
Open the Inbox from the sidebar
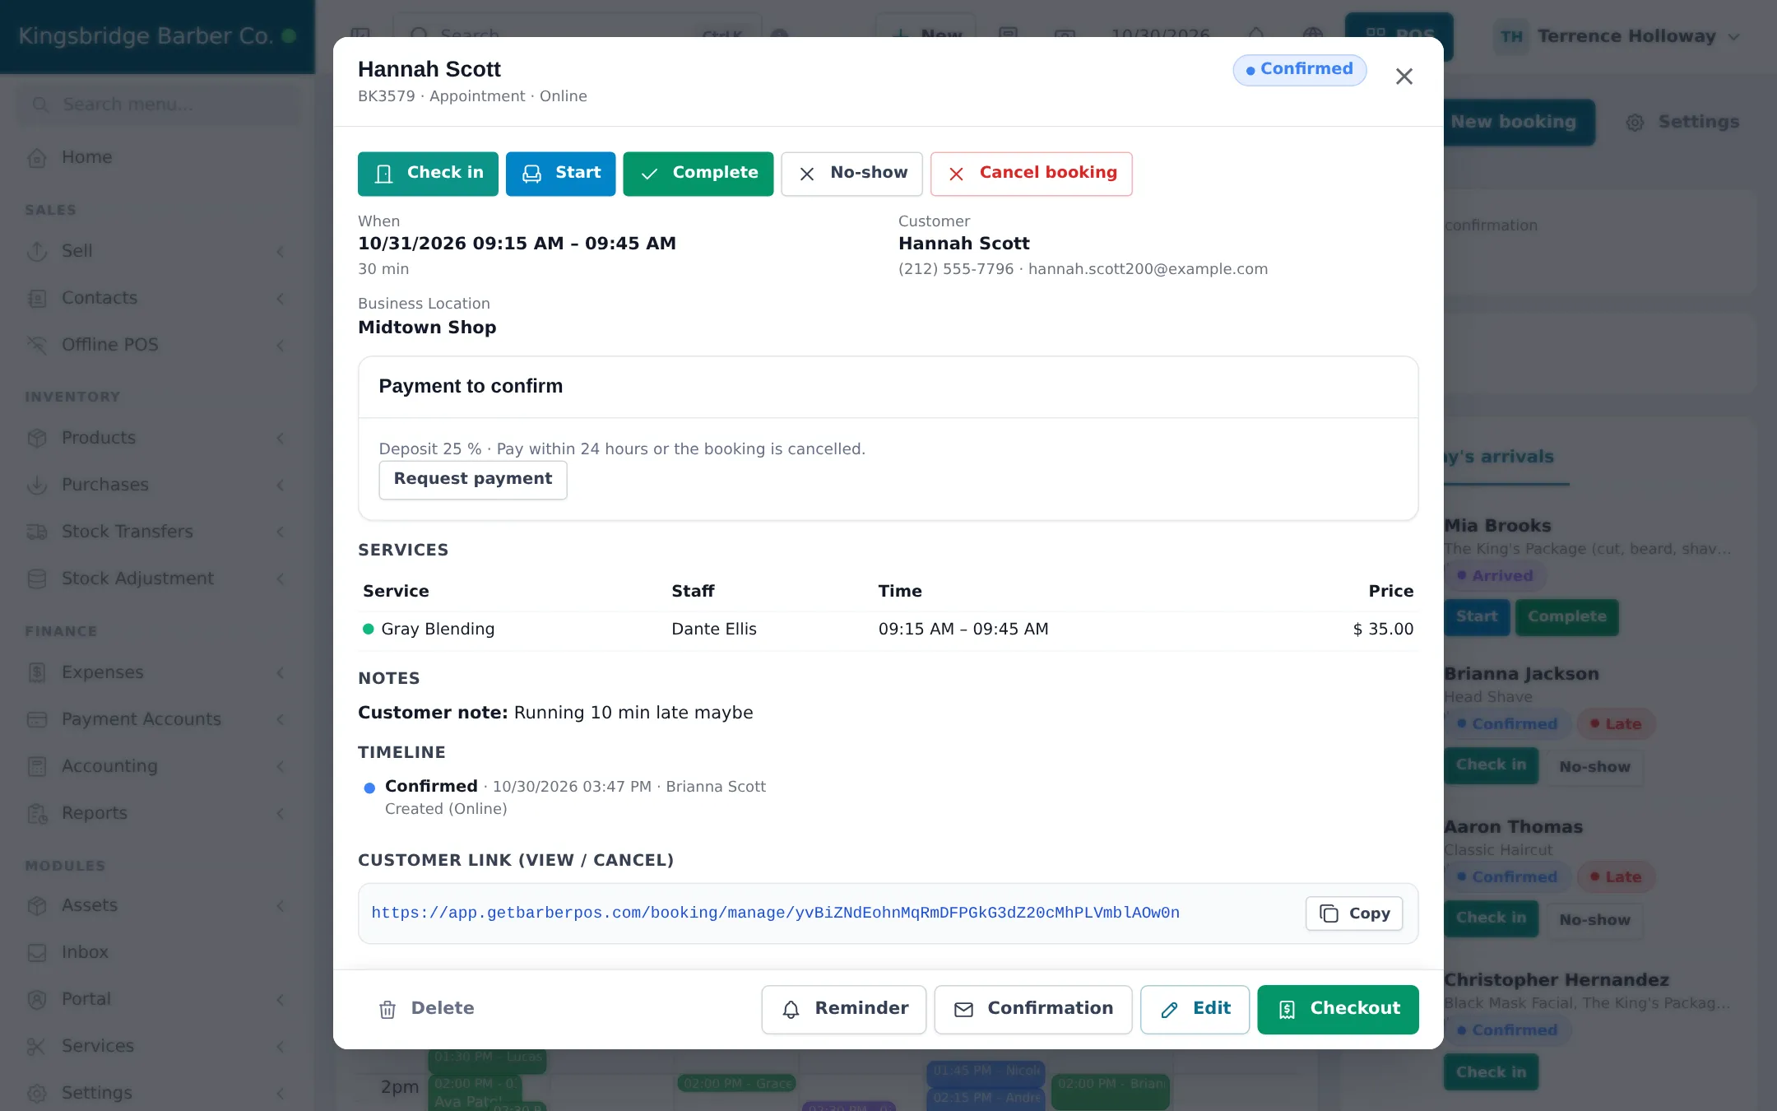tap(157, 952)
